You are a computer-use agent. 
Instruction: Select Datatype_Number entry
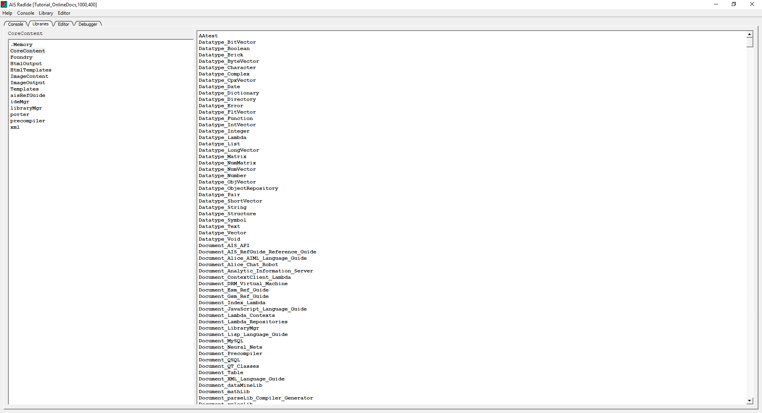[x=223, y=176]
